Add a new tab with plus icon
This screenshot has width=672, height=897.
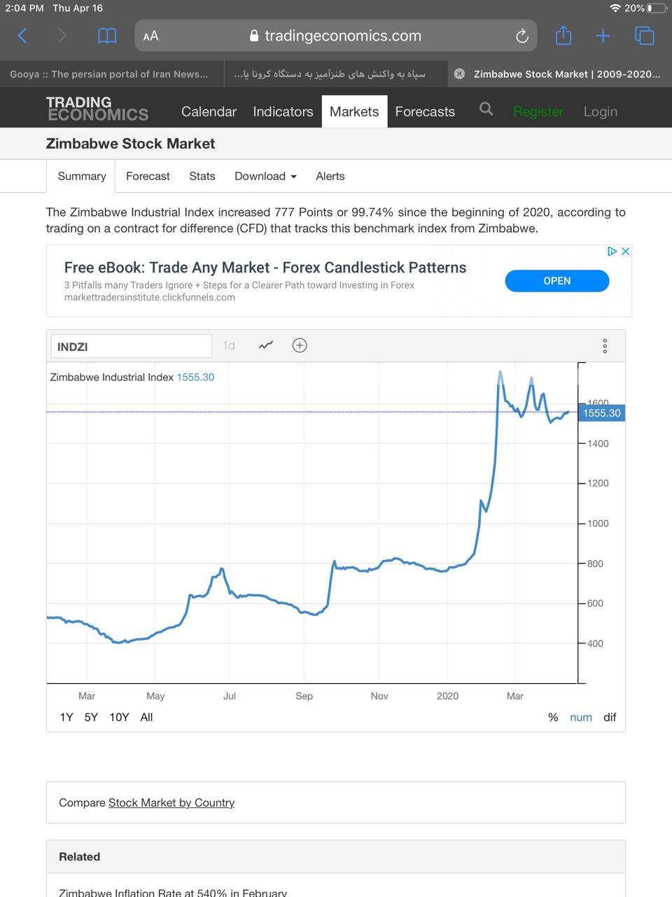pos(603,36)
